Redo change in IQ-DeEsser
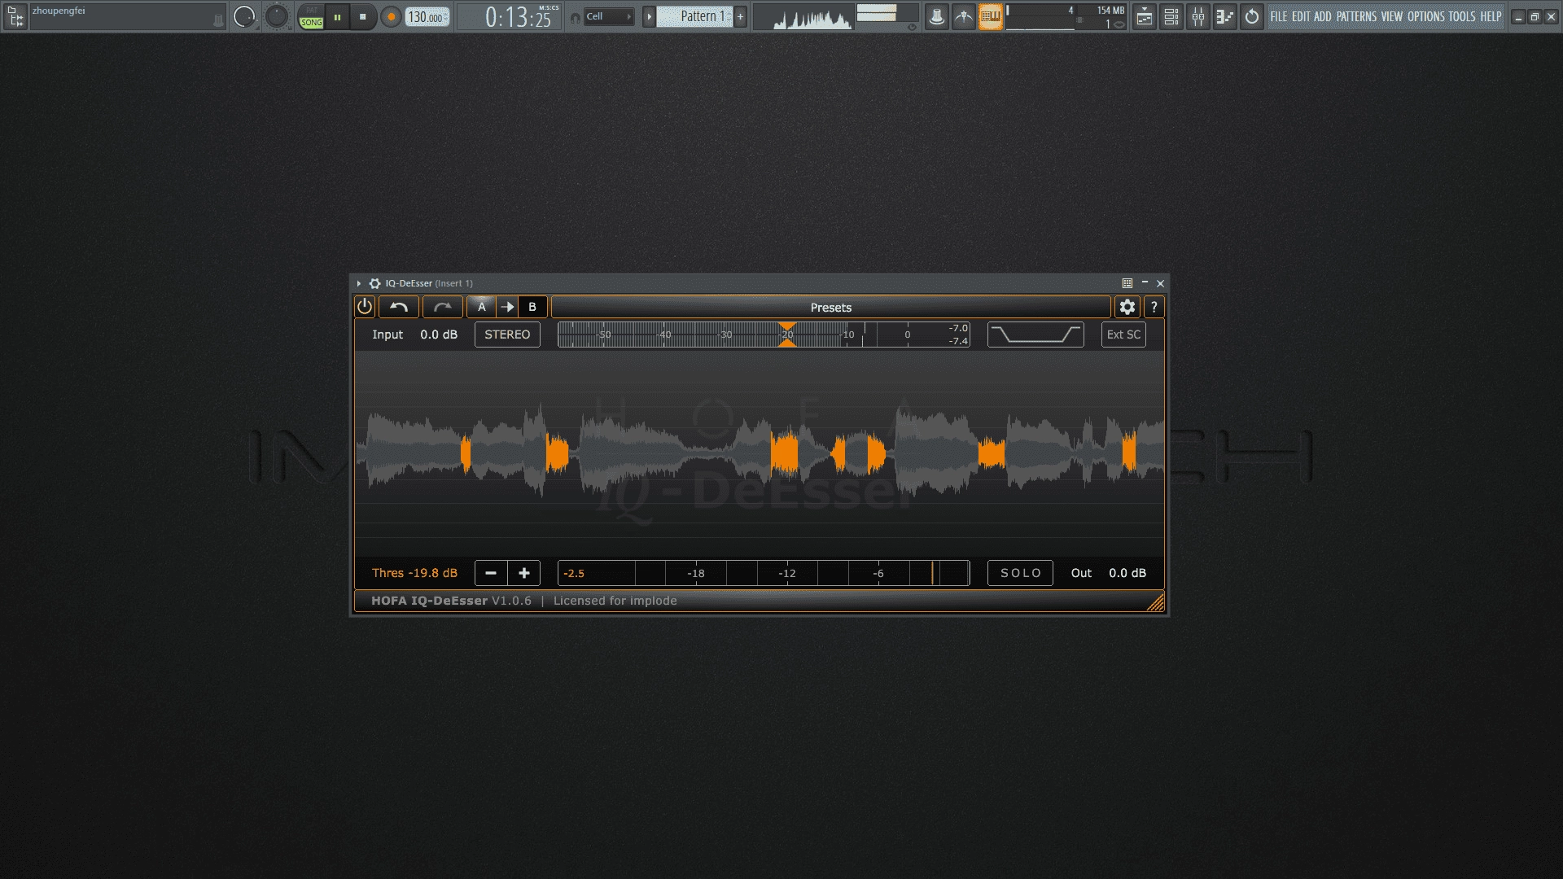The image size is (1563, 879). [x=442, y=307]
